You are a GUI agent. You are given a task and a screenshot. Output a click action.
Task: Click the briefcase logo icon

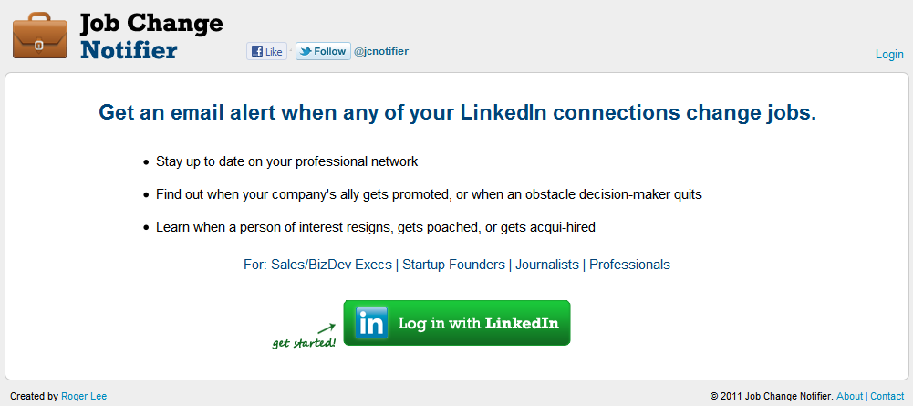point(41,35)
